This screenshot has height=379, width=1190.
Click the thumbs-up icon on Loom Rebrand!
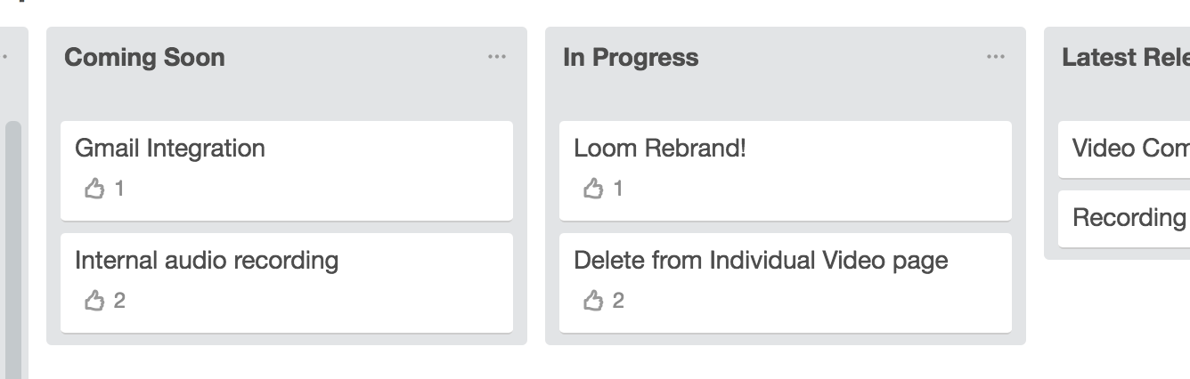(x=593, y=189)
